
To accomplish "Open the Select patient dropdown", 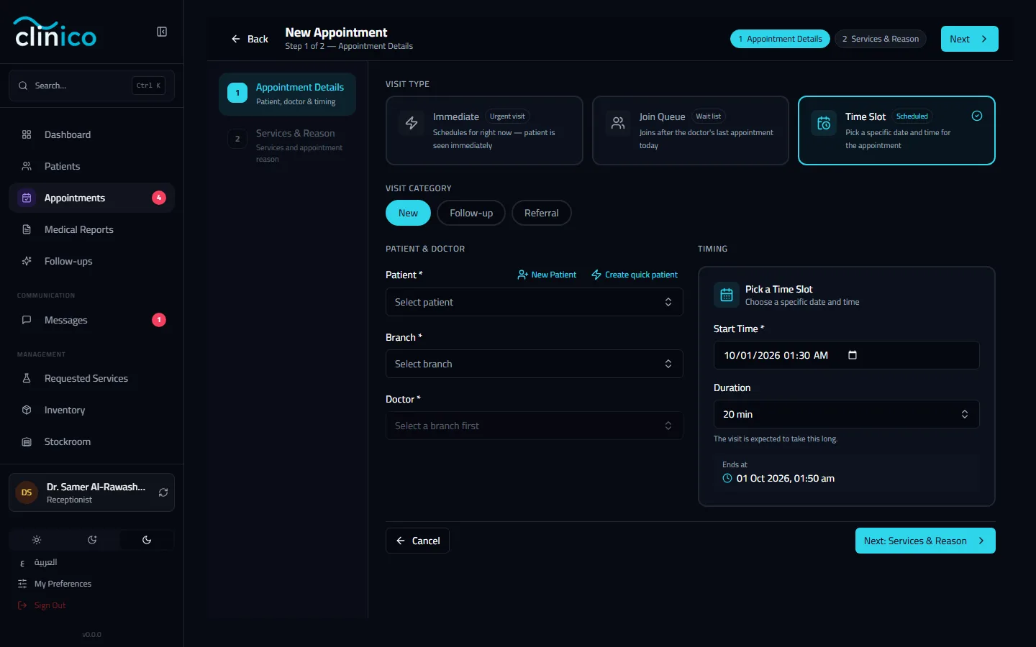I will 534,302.
